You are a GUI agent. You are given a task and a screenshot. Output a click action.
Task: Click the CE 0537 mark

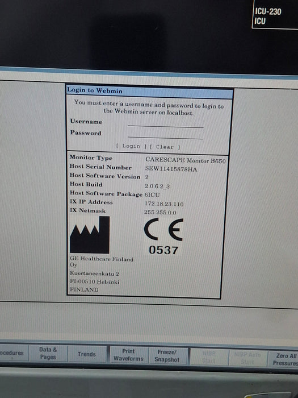163,237
